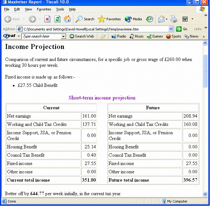The height and width of the screenshot is (206, 210).
Task: Click the Current total income value 351.80
Action: pyautogui.click(x=89, y=180)
